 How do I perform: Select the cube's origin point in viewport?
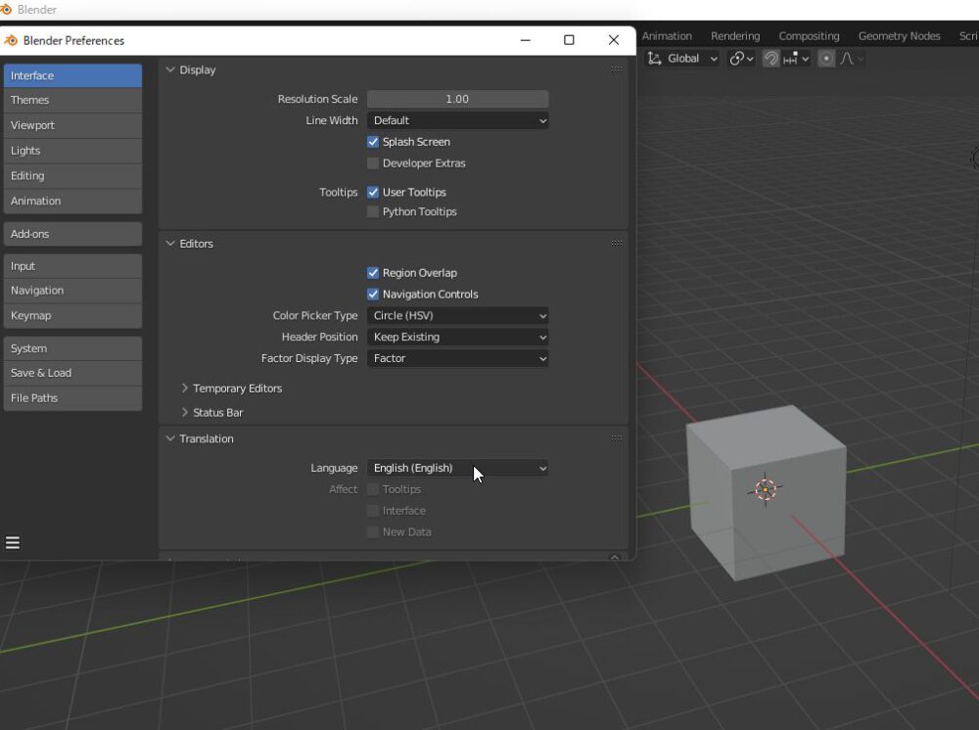point(765,490)
